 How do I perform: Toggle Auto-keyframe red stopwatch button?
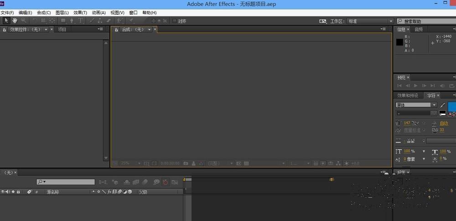click(166, 182)
